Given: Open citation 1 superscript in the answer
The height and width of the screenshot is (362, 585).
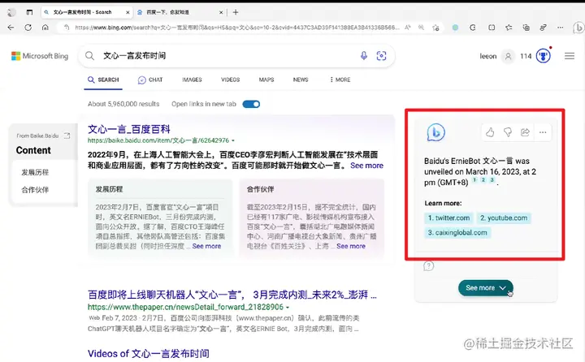Looking at the screenshot, I should [474, 179].
